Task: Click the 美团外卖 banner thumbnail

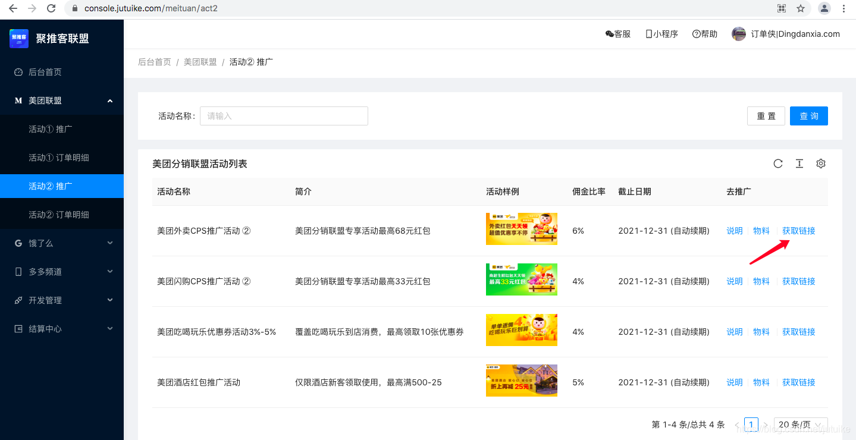Action: (522, 229)
